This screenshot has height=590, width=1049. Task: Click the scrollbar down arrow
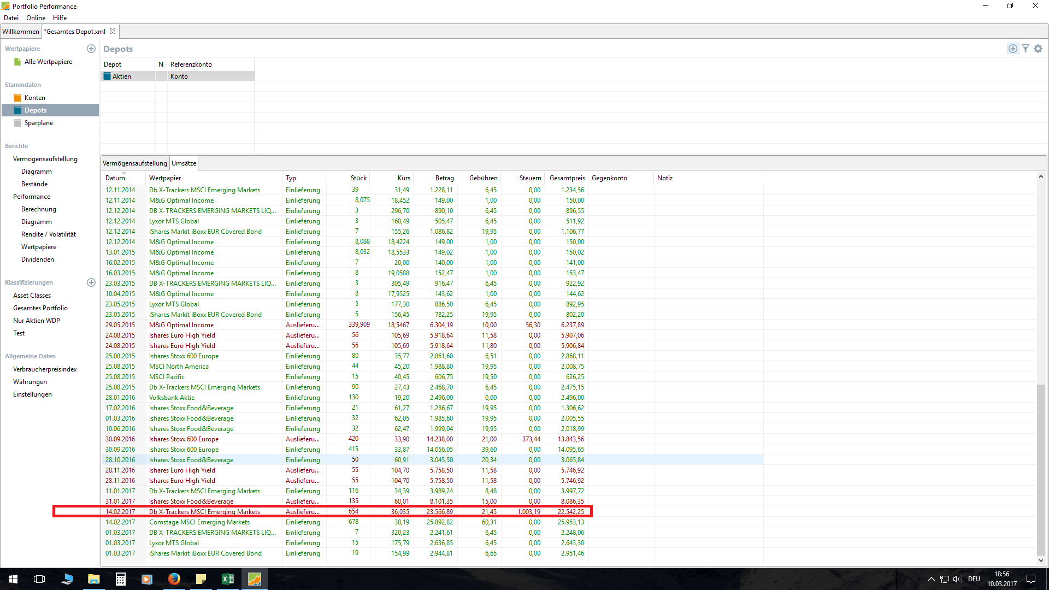(1041, 560)
